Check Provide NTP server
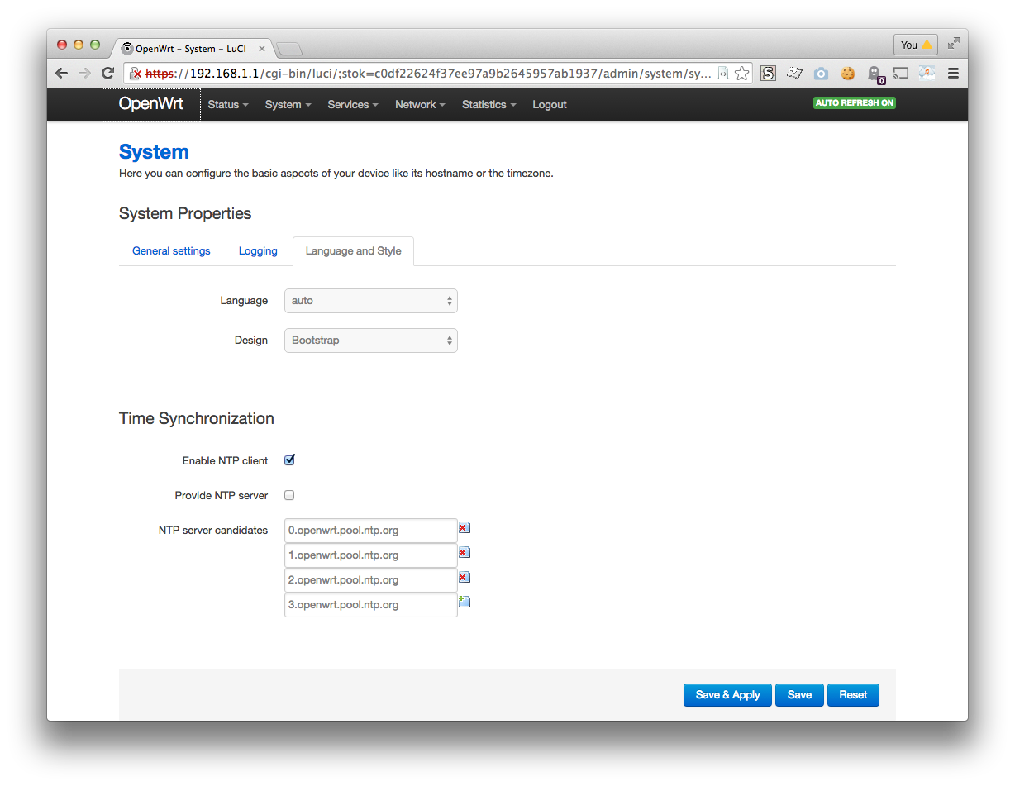This screenshot has width=1015, height=786. (x=289, y=495)
